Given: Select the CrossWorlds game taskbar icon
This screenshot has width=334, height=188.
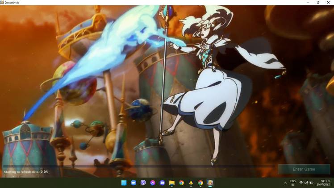Looking at the screenshot, I should (x=210, y=183).
